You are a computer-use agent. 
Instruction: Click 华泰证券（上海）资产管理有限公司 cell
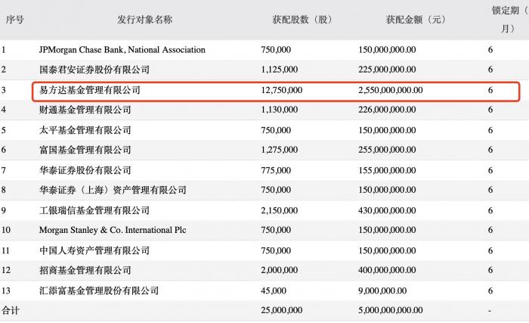click(x=113, y=191)
